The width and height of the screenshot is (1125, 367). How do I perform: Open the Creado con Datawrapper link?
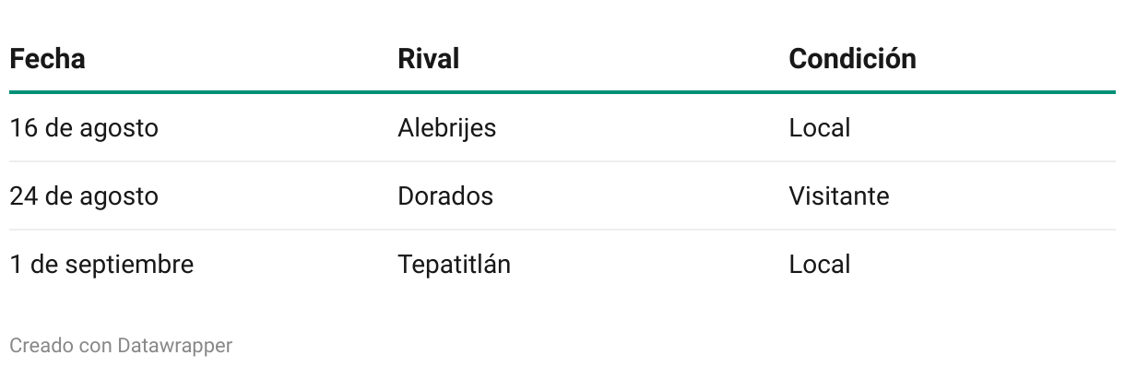(x=121, y=347)
